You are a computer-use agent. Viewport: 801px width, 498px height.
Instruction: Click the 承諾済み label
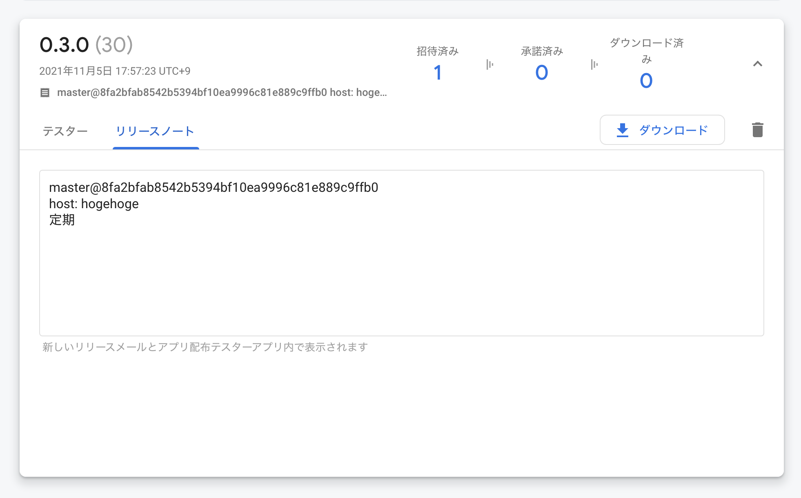[x=542, y=51]
